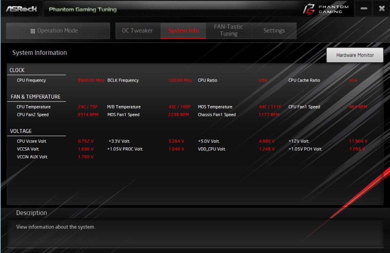Select the M/B Temperature label
Screen dimensions: 390x253
[124, 107]
